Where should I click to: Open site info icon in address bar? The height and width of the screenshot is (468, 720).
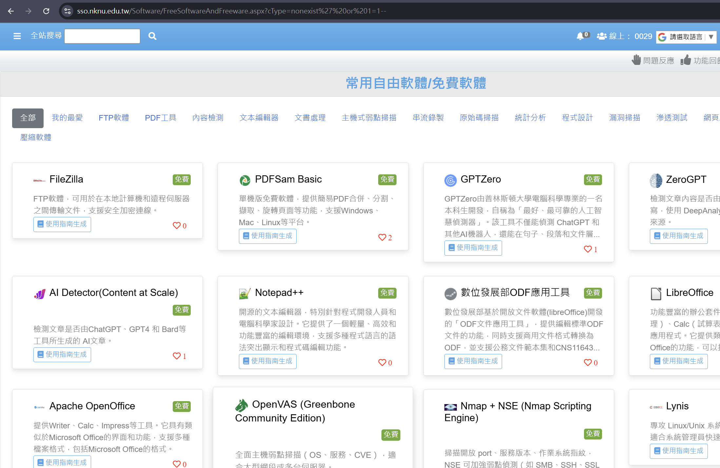[68, 11]
